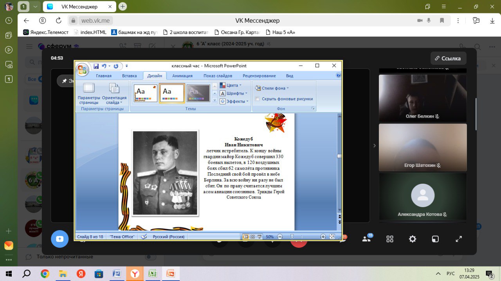The image size is (501, 281).
Task: Open Chrome from the taskbar
Action: click(45, 274)
